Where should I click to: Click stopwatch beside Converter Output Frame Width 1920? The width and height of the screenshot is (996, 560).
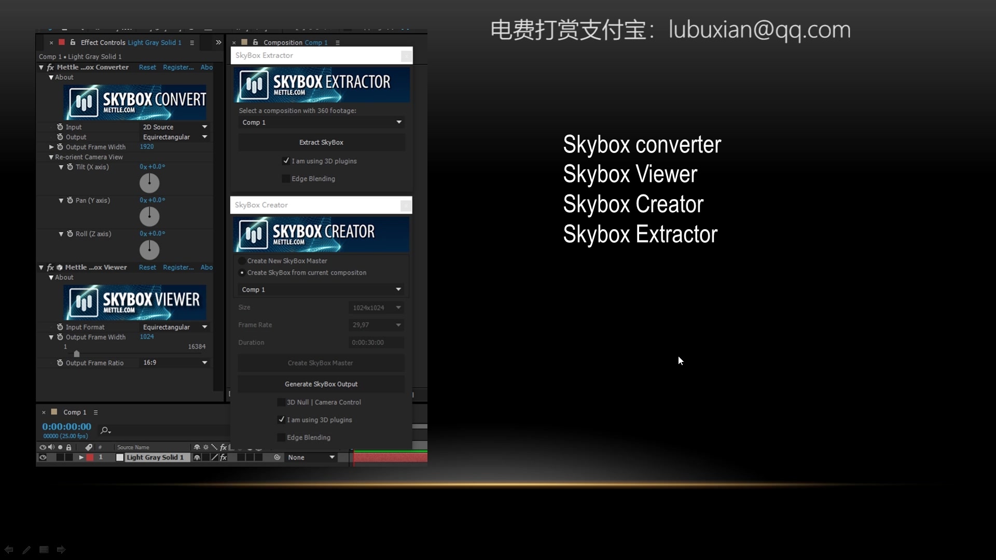[60, 147]
